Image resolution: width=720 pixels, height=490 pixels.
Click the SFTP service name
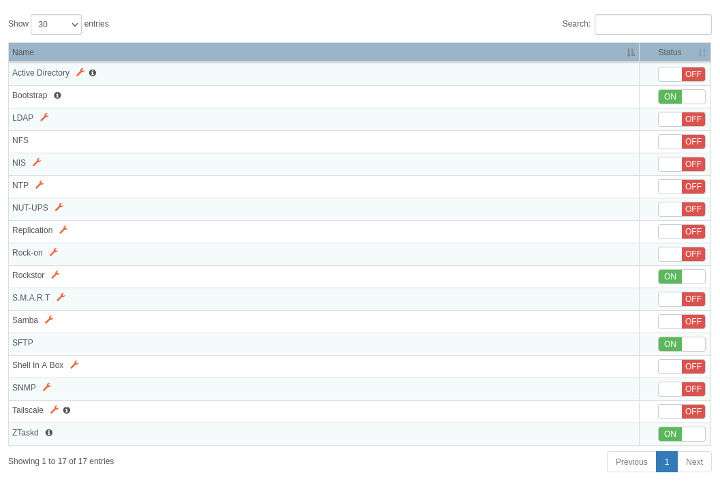click(x=22, y=343)
